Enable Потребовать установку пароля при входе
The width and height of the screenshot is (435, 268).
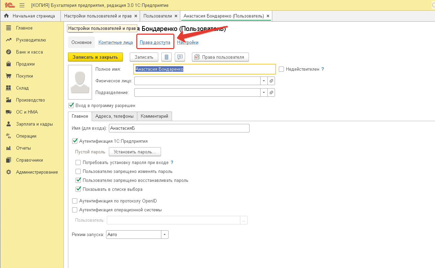[78, 162]
